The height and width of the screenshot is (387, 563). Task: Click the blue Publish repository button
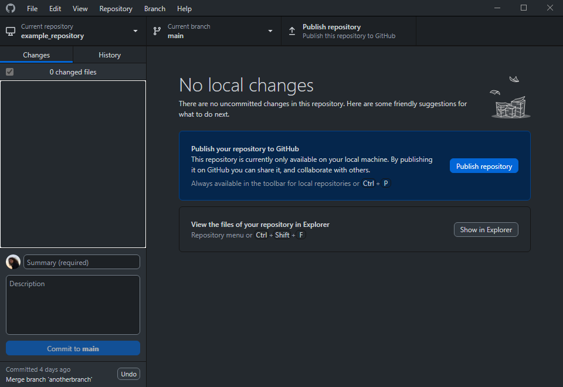pyautogui.click(x=484, y=166)
